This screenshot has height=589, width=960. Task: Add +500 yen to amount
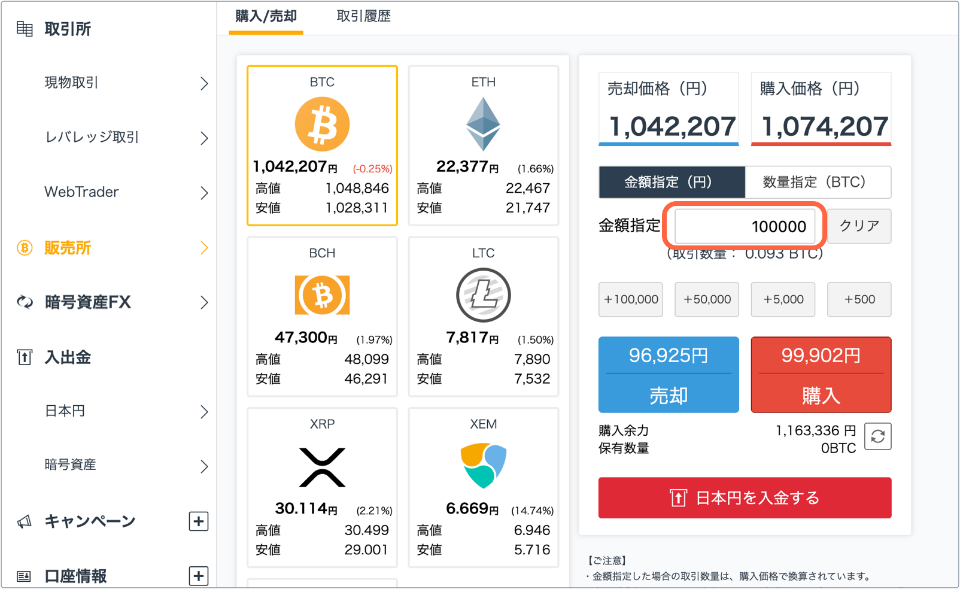point(859,299)
